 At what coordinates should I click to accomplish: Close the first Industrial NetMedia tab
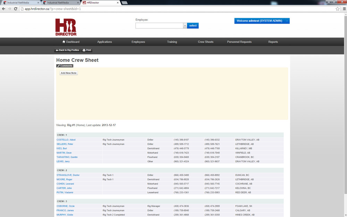click(38, 3)
